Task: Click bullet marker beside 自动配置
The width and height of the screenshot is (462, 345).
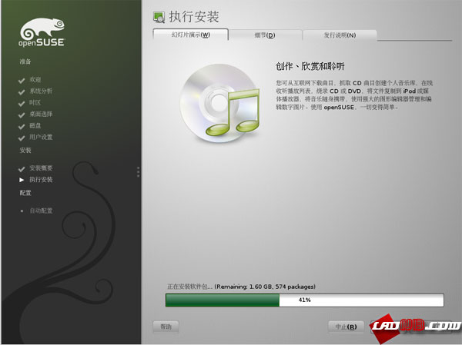Action: [22, 211]
